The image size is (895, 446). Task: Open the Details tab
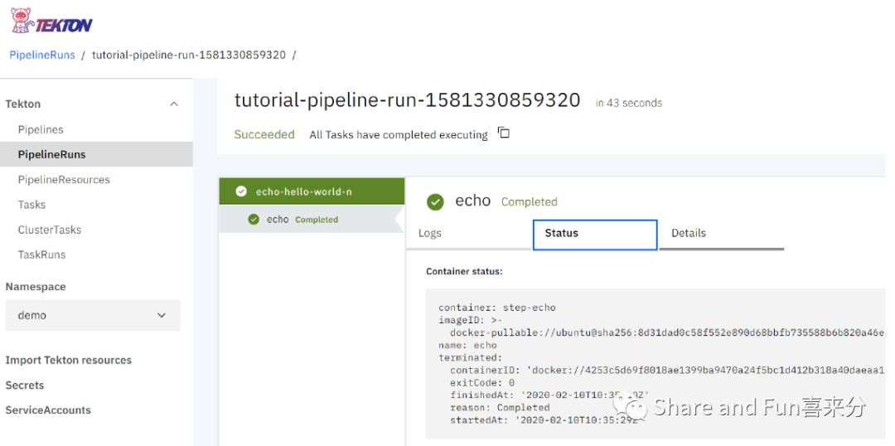click(x=689, y=233)
